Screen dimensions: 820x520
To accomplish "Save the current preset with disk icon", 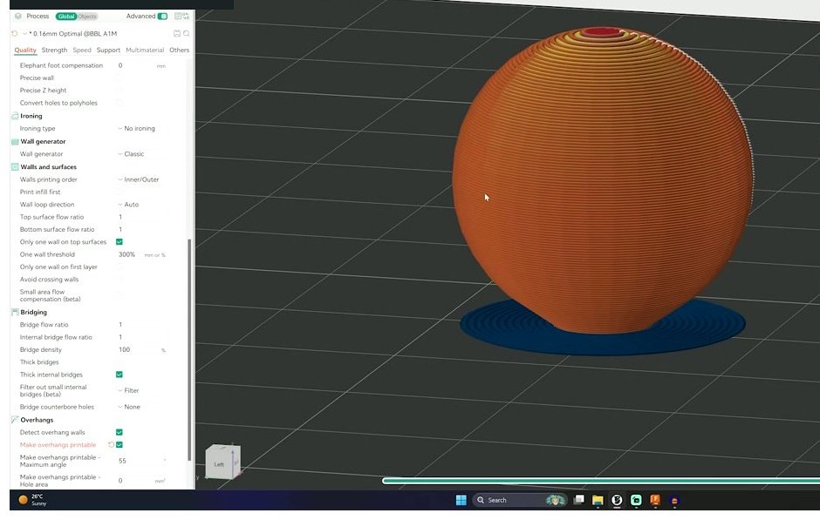I will pos(177,33).
